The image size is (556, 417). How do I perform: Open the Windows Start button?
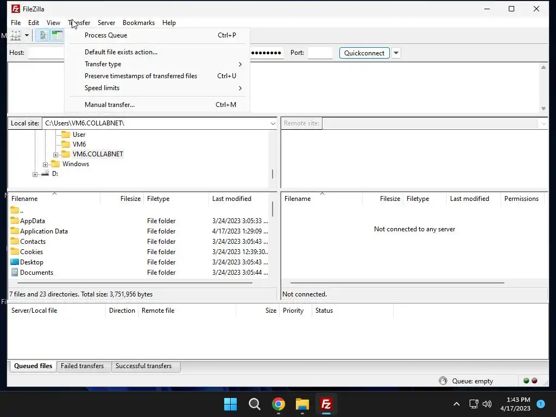230,404
